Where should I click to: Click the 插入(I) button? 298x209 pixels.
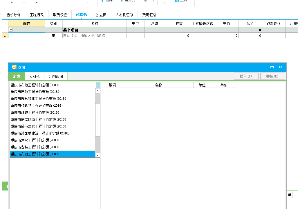246,76
